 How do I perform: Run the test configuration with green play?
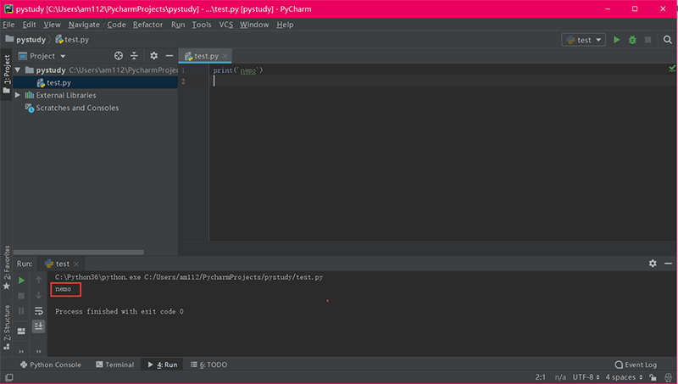[617, 40]
